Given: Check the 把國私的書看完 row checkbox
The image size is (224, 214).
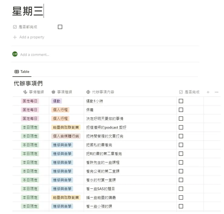Looking at the screenshot, I should (181, 145).
